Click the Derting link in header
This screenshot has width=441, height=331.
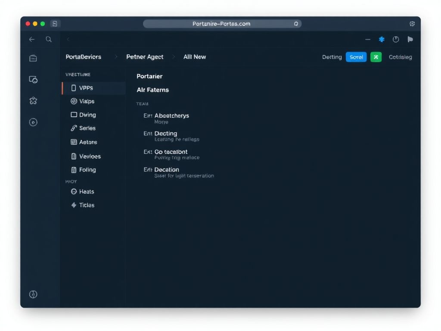point(332,57)
